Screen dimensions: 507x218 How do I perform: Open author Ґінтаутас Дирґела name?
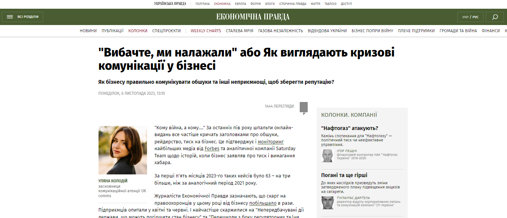(353, 198)
